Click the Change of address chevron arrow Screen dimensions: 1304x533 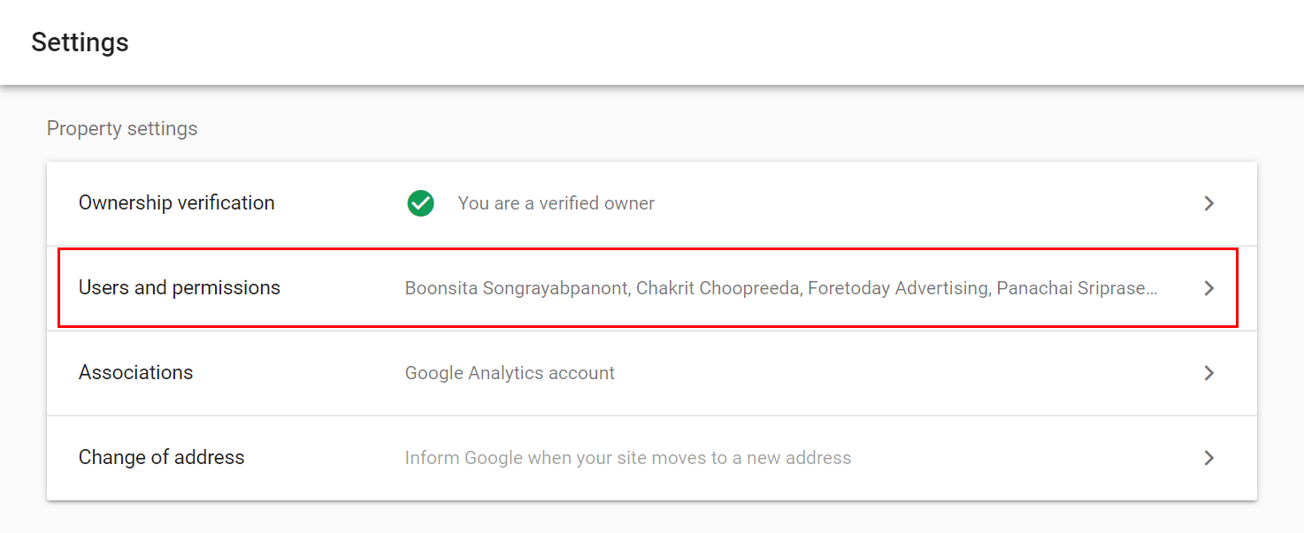tap(1208, 458)
